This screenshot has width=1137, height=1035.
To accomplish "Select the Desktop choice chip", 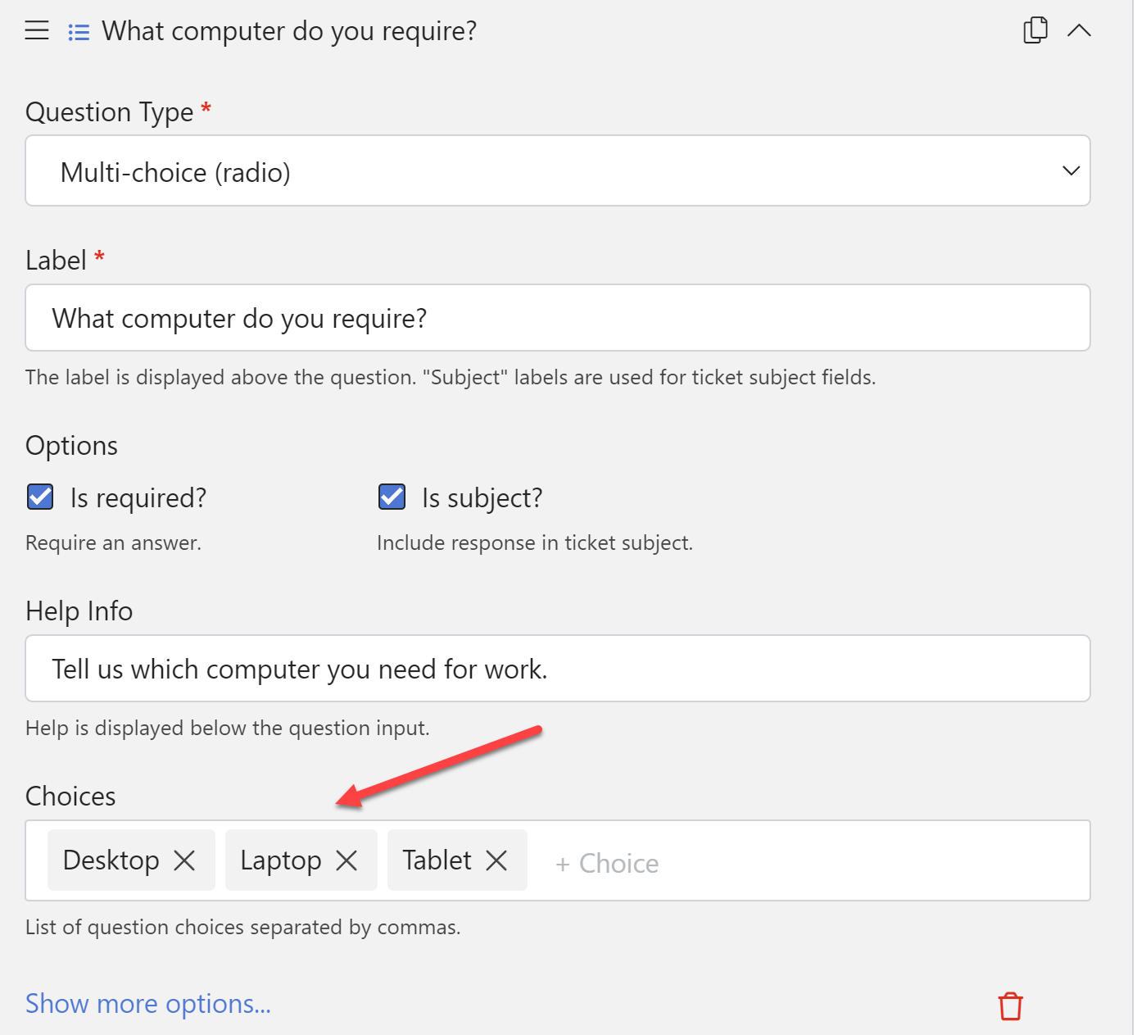I will point(111,860).
